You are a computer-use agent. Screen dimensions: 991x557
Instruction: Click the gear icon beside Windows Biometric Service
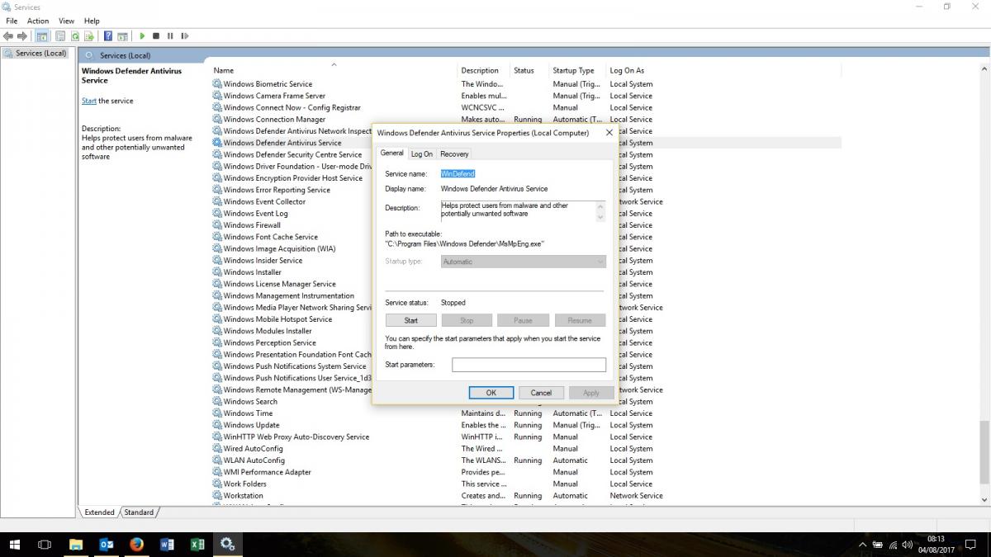pos(217,84)
